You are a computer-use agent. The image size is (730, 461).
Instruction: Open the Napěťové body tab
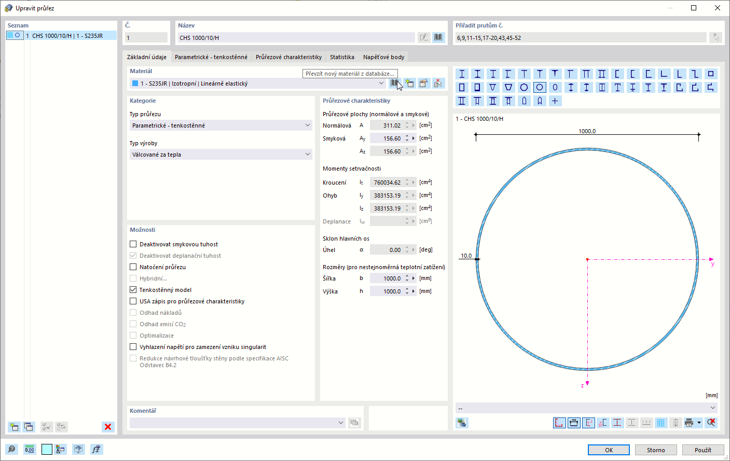click(x=384, y=57)
